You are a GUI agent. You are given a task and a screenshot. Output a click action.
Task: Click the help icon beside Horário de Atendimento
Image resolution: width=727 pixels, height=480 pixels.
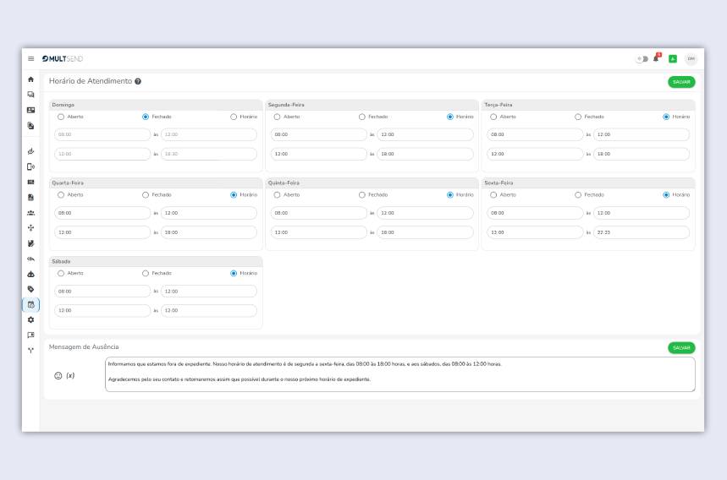click(x=138, y=82)
